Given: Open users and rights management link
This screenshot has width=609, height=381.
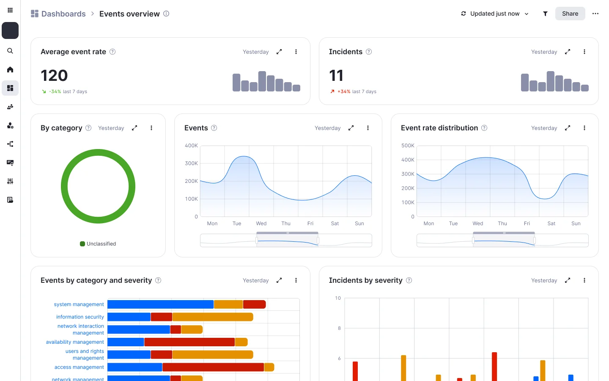Looking at the screenshot, I should [85, 354].
